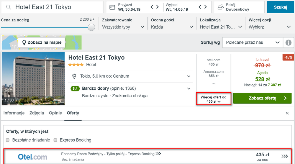Click the green Zobacz ofertę button
The height and width of the screenshot is (164, 295).
pyautogui.click(x=263, y=98)
